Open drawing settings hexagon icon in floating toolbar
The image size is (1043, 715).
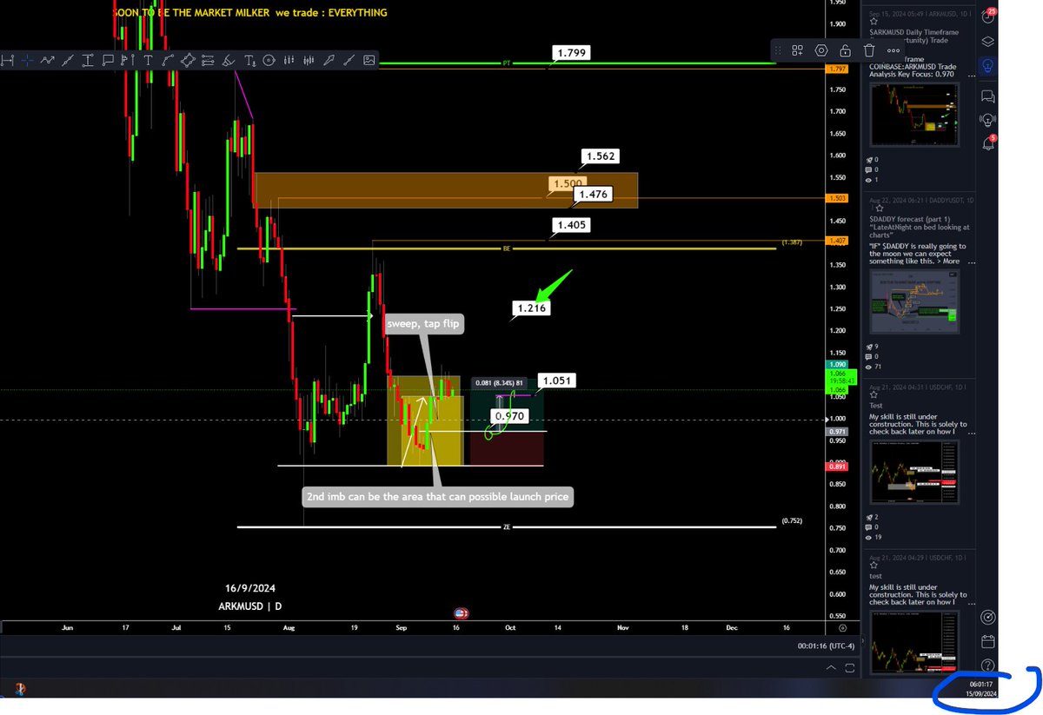[821, 50]
